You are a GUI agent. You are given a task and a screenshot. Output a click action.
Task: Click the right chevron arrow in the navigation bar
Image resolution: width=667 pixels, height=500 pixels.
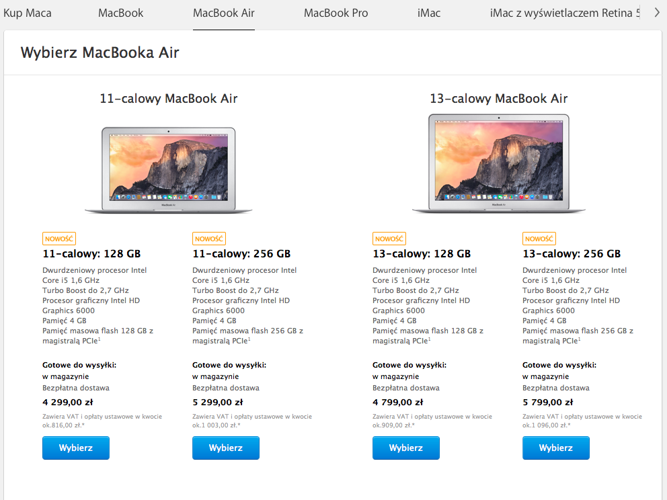click(x=657, y=13)
